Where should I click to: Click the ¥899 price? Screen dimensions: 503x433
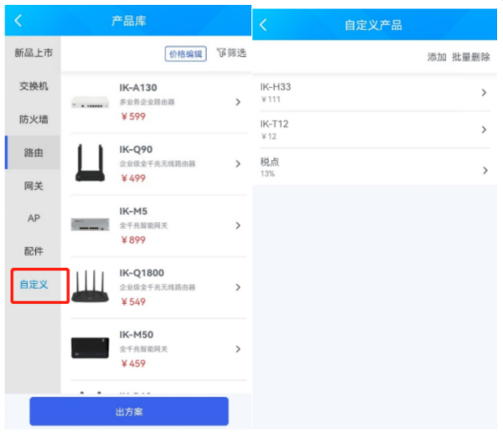pos(133,240)
